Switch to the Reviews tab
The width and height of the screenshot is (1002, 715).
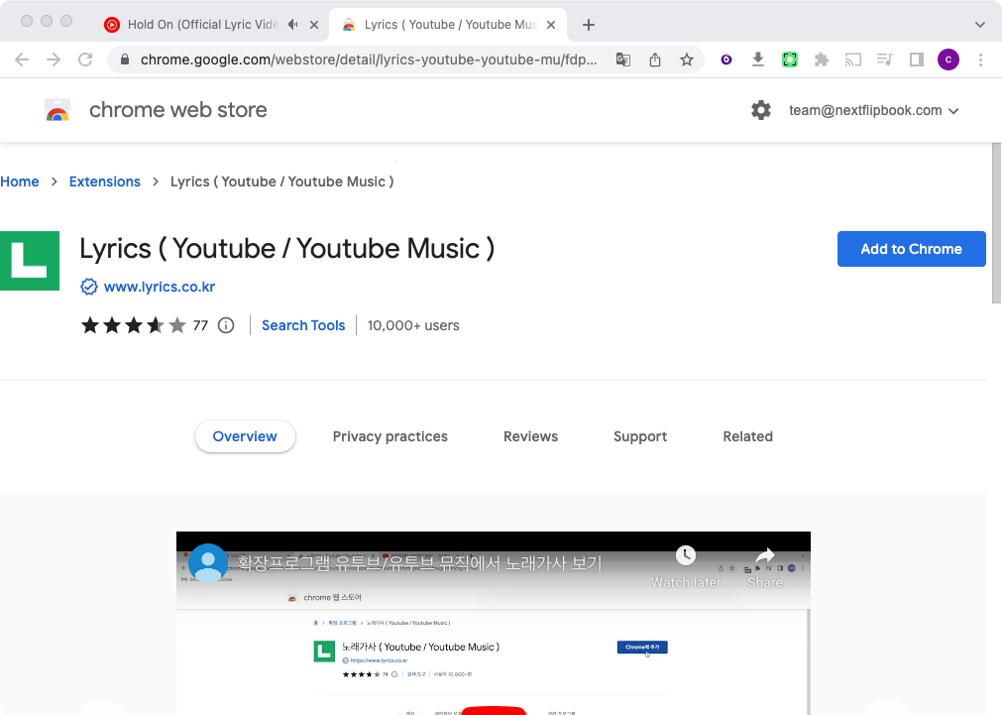(530, 436)
